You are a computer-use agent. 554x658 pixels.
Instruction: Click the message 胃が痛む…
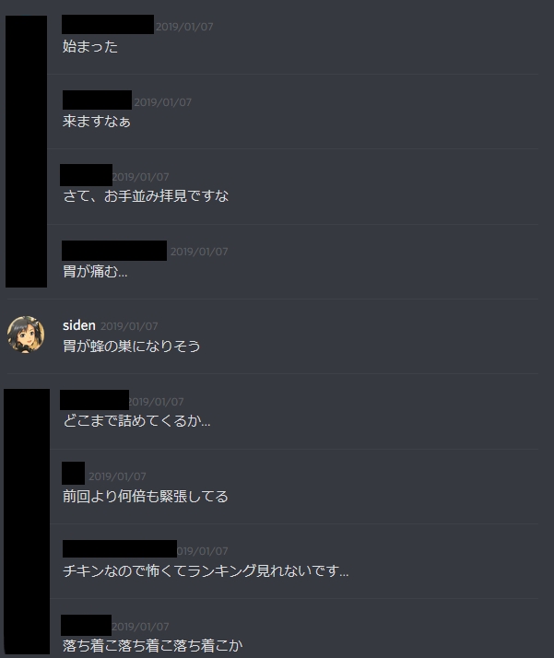pos(95,272)
